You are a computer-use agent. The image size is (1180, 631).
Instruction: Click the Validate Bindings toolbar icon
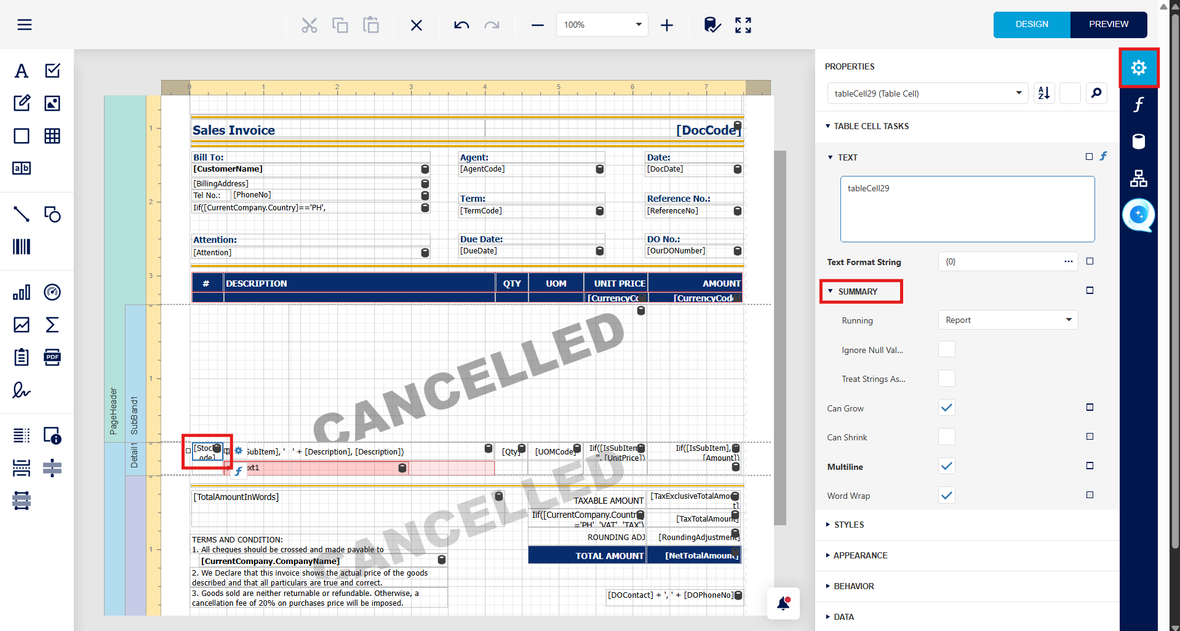pyautogui.click(x=712, y=25)
